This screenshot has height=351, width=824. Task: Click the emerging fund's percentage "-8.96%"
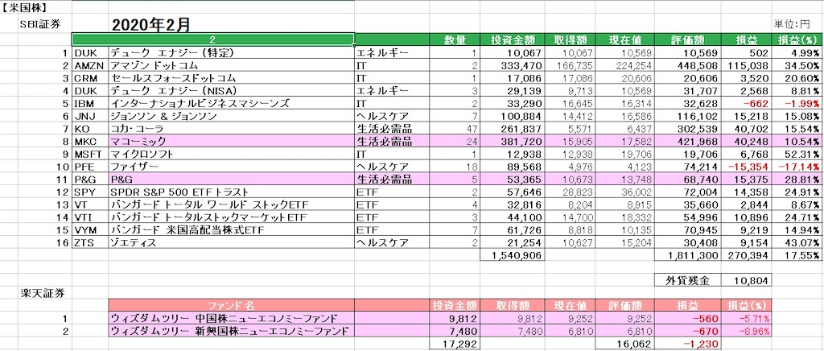746,331
